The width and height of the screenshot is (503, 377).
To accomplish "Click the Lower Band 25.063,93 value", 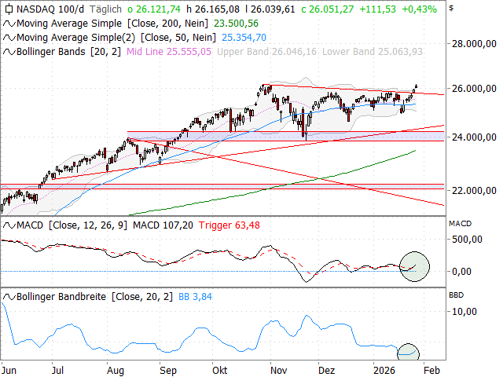I will click(x=373, y=52).
